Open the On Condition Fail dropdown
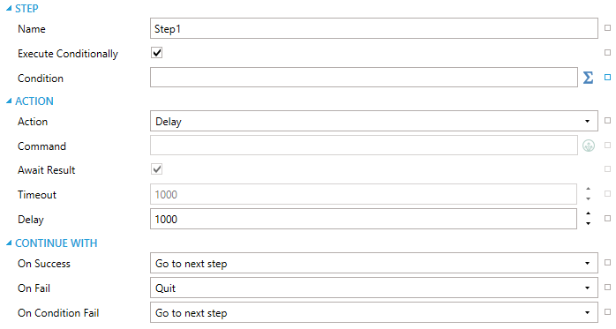The image size is (616, 329). (x=374, y=312)
